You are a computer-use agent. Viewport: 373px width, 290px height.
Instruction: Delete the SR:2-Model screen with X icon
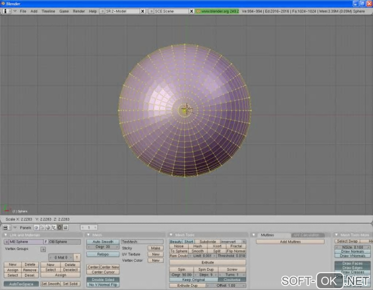(x=143, y=11)
